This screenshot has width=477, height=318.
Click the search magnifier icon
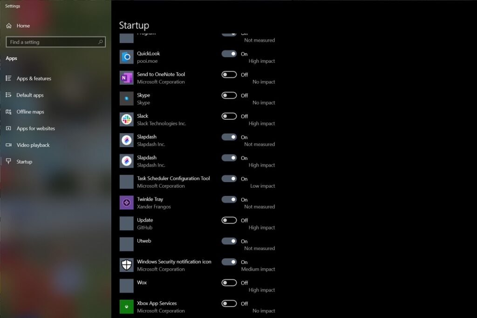click(100, 42)
